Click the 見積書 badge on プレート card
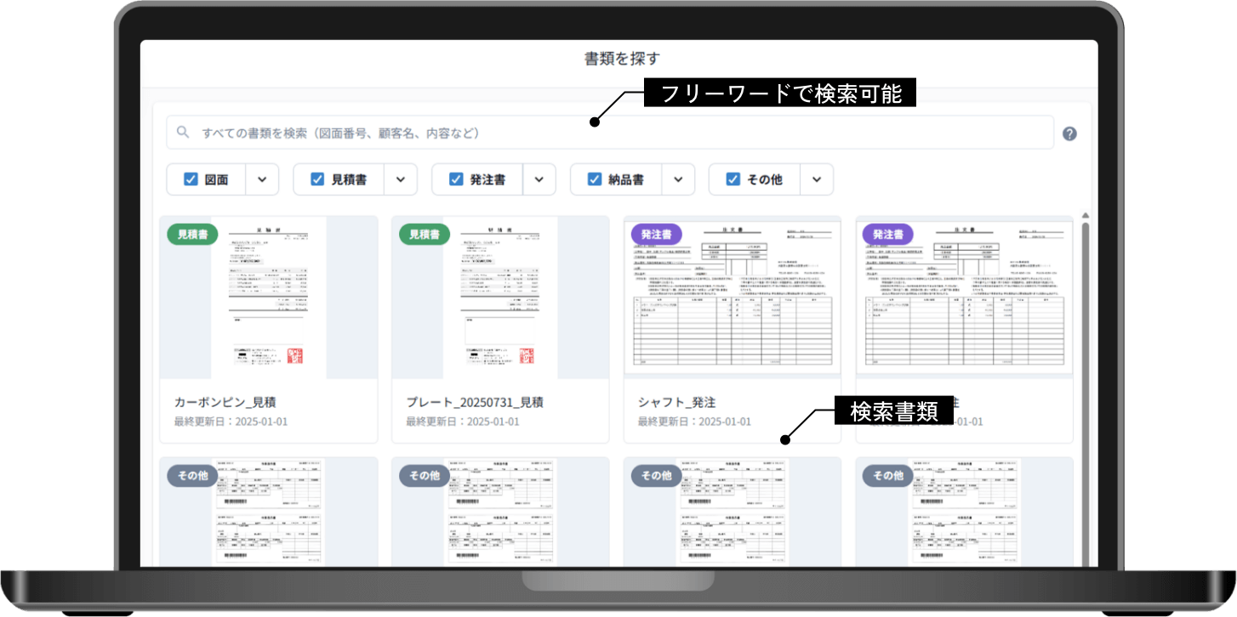Screen dimensions: 1237x617 (x=424, y=234)
